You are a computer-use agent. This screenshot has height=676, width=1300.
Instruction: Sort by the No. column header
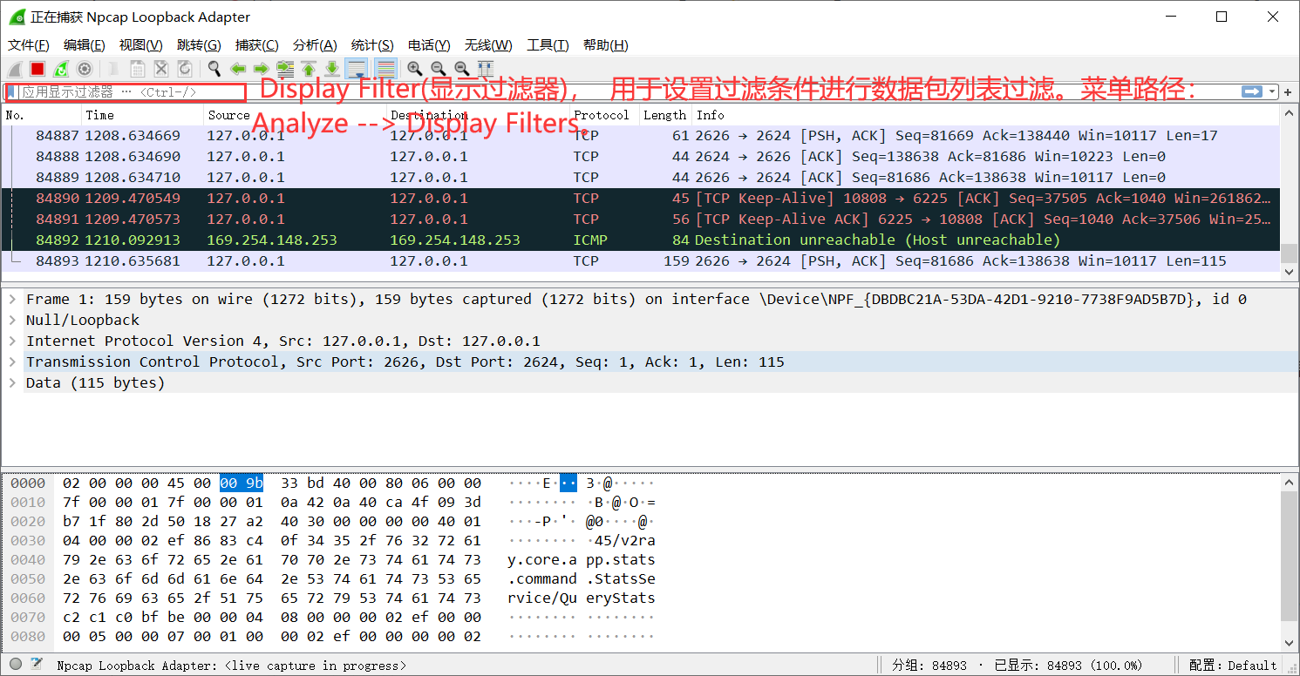42,115
